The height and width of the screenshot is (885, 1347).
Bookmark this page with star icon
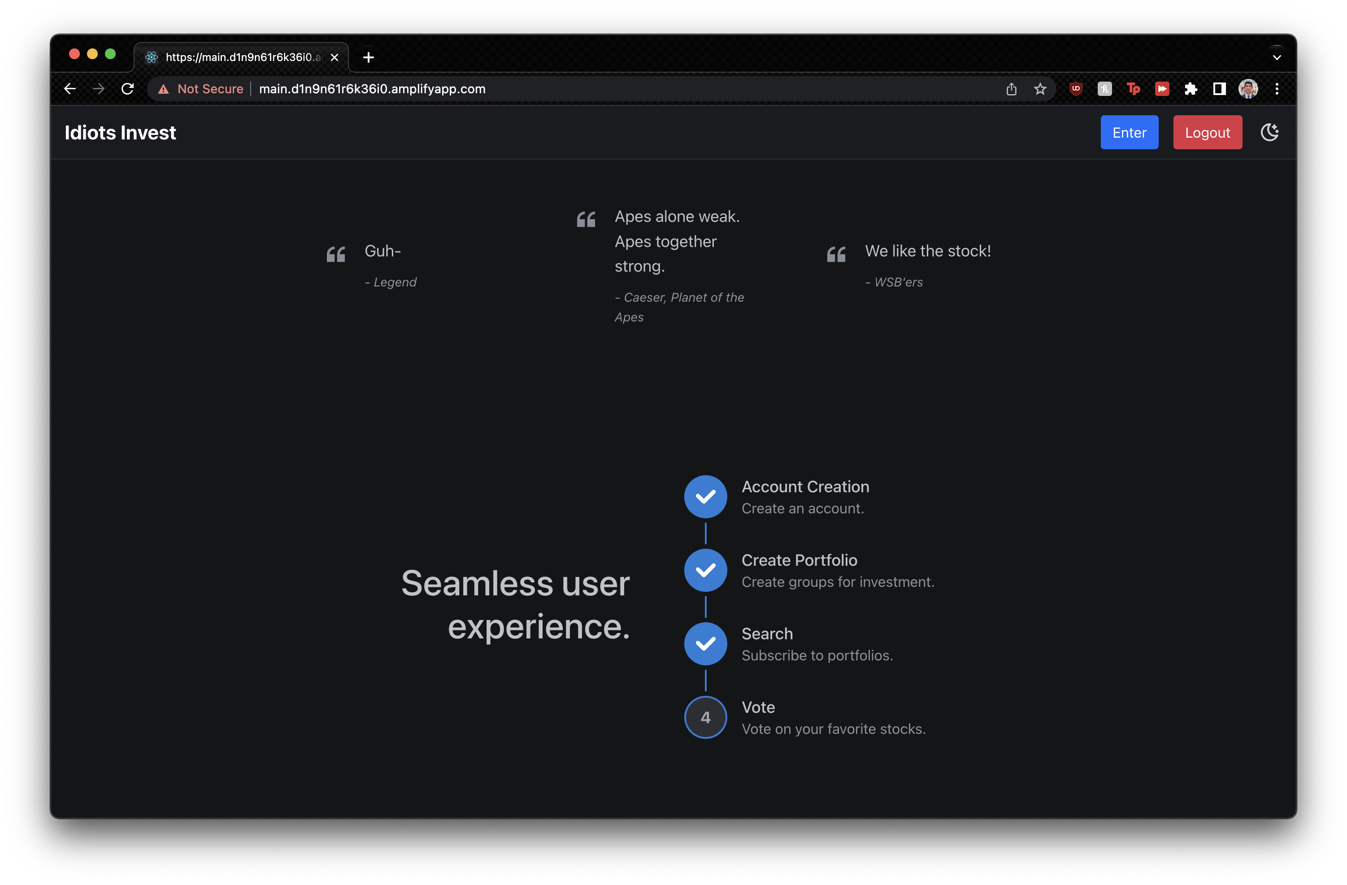tap(1040, 89)
